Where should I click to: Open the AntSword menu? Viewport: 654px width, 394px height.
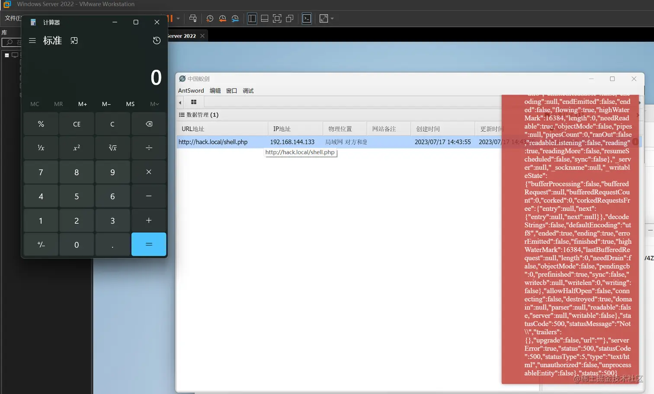(x=191, y=91)
